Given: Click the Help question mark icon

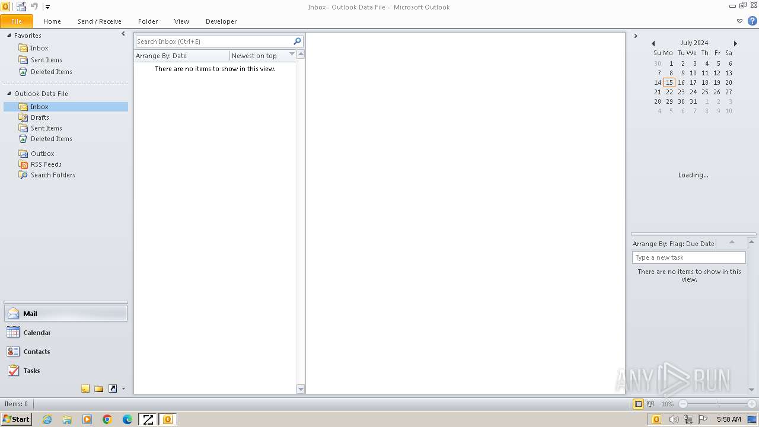Looking at the screenshot, I should pyautogui.click(x=752, y=21).
